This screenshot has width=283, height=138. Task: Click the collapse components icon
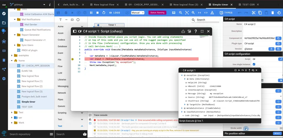click(x=200, y=13)
